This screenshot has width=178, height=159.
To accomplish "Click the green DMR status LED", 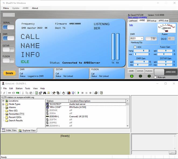I will pyautogui.click(x=132, y=76).
